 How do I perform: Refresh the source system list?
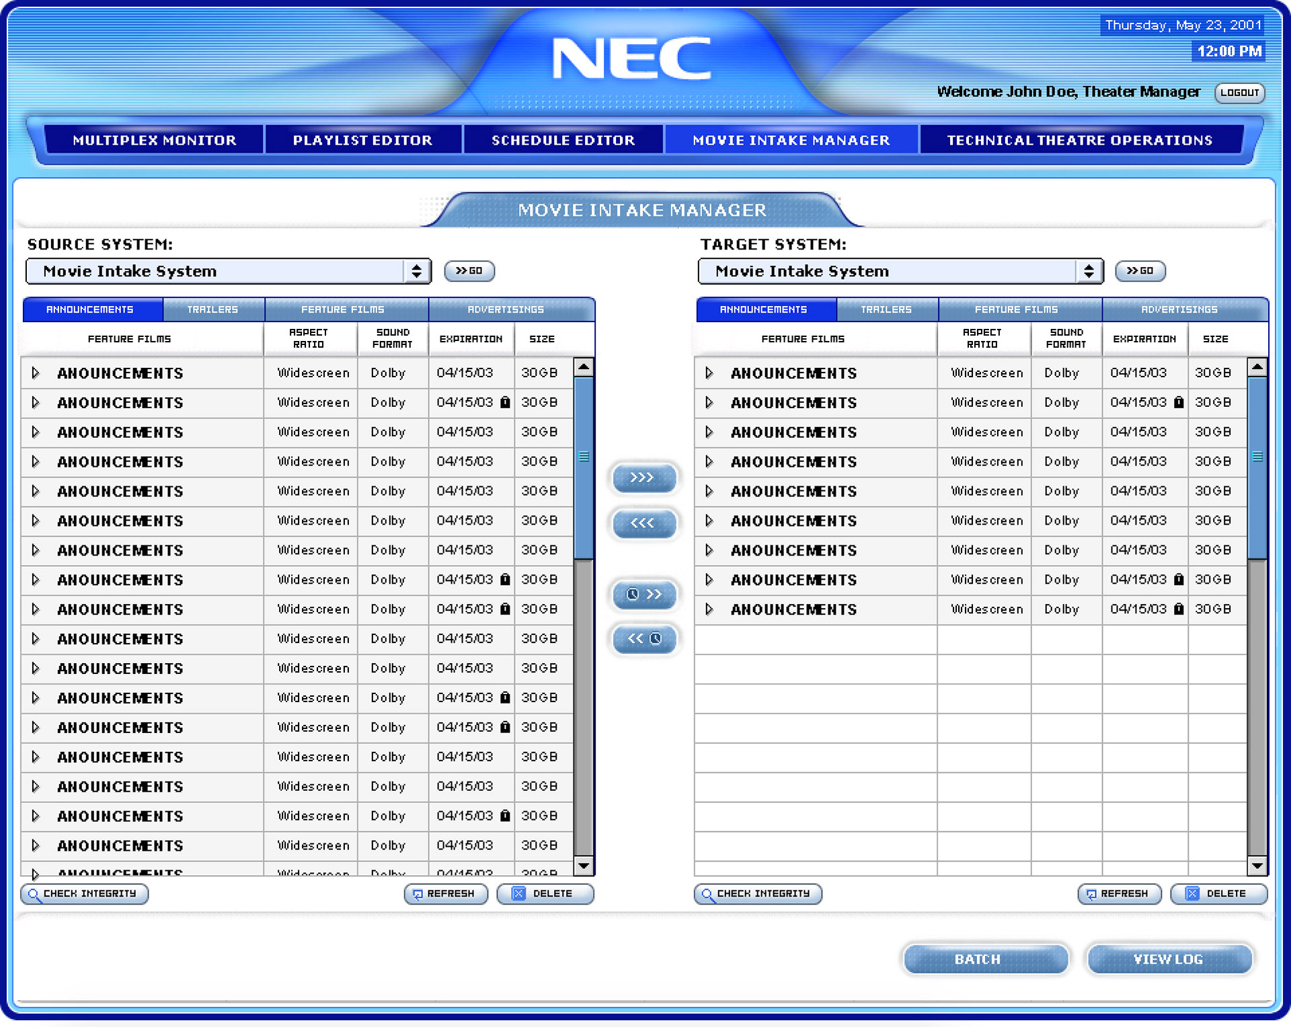tap(446, 894)
